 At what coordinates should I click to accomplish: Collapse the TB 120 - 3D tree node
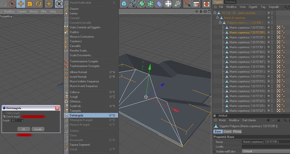pos(215,13)
